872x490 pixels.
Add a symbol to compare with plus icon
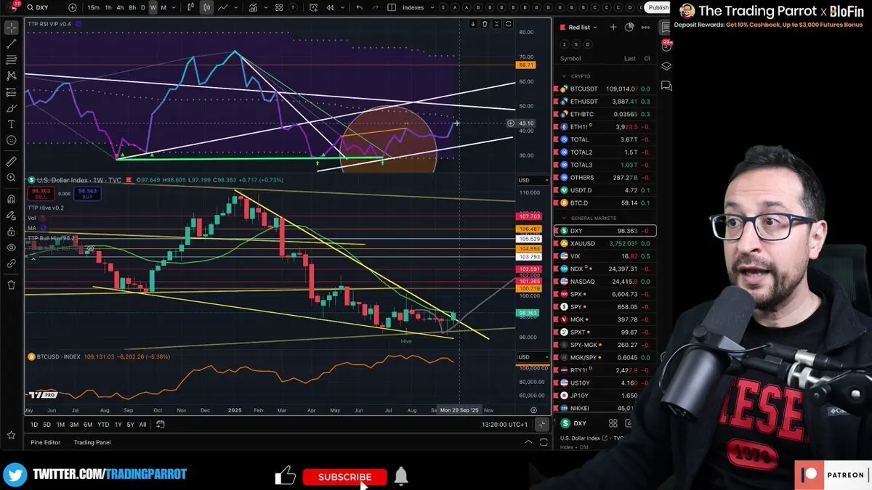point(72,7)
